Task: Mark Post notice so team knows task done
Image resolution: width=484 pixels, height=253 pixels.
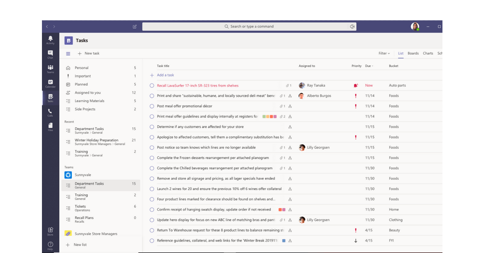Action: point(152,147)
